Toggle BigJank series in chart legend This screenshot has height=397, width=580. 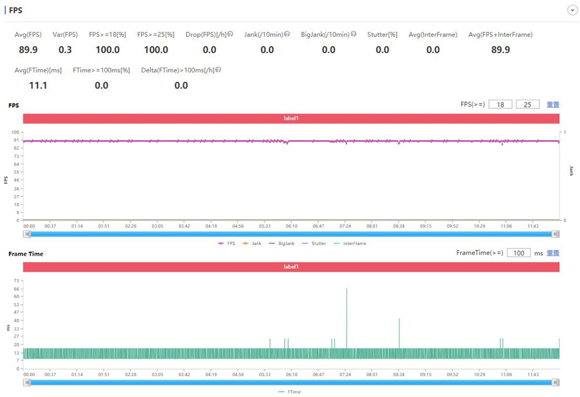[281, 243]
